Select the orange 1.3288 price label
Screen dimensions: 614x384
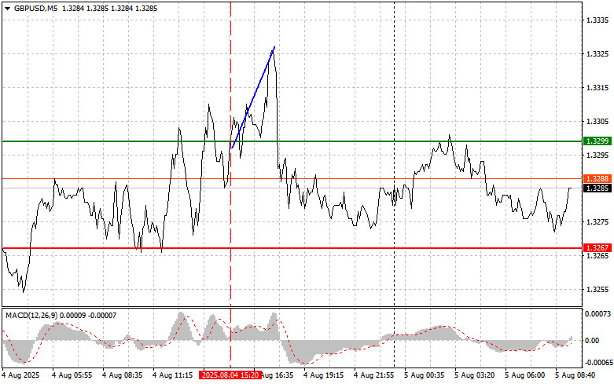point(597,179)
